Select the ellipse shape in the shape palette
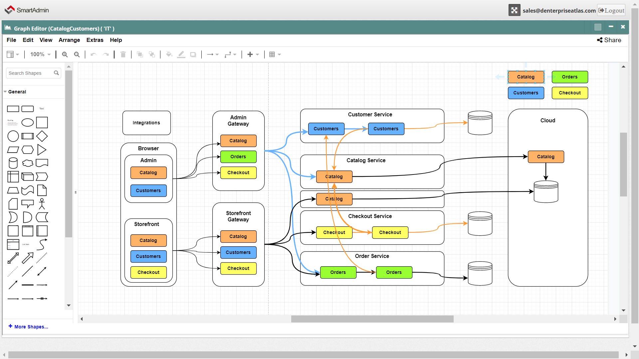This screenshot has width=639, height=359. point(27,122)
